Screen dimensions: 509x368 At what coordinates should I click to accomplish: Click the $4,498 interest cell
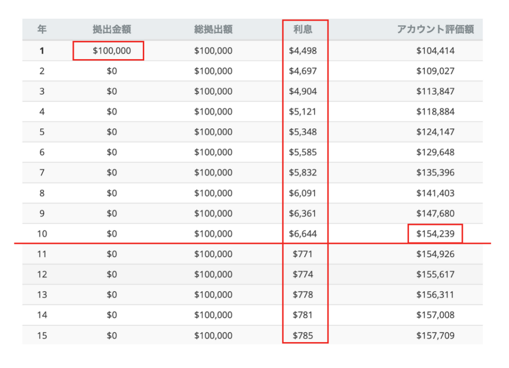[x=303, y=51]
